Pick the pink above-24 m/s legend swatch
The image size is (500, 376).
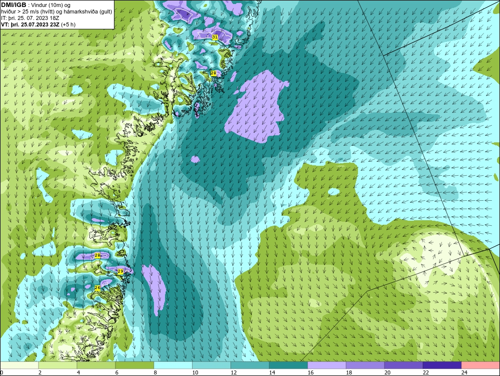480,365
